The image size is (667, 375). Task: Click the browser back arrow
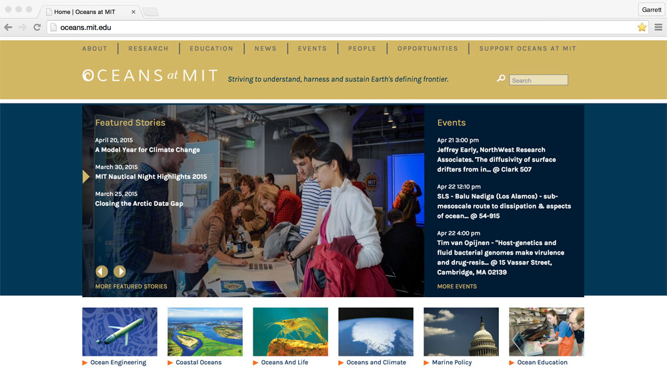tap(8, 27)
